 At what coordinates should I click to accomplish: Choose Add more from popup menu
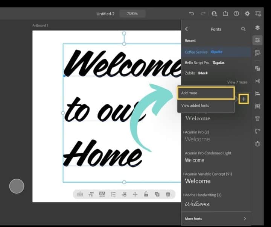click(206, 93)
